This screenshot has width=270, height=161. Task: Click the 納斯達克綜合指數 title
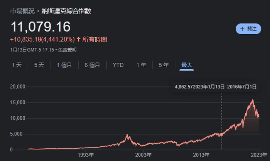(x=66, y=11)
